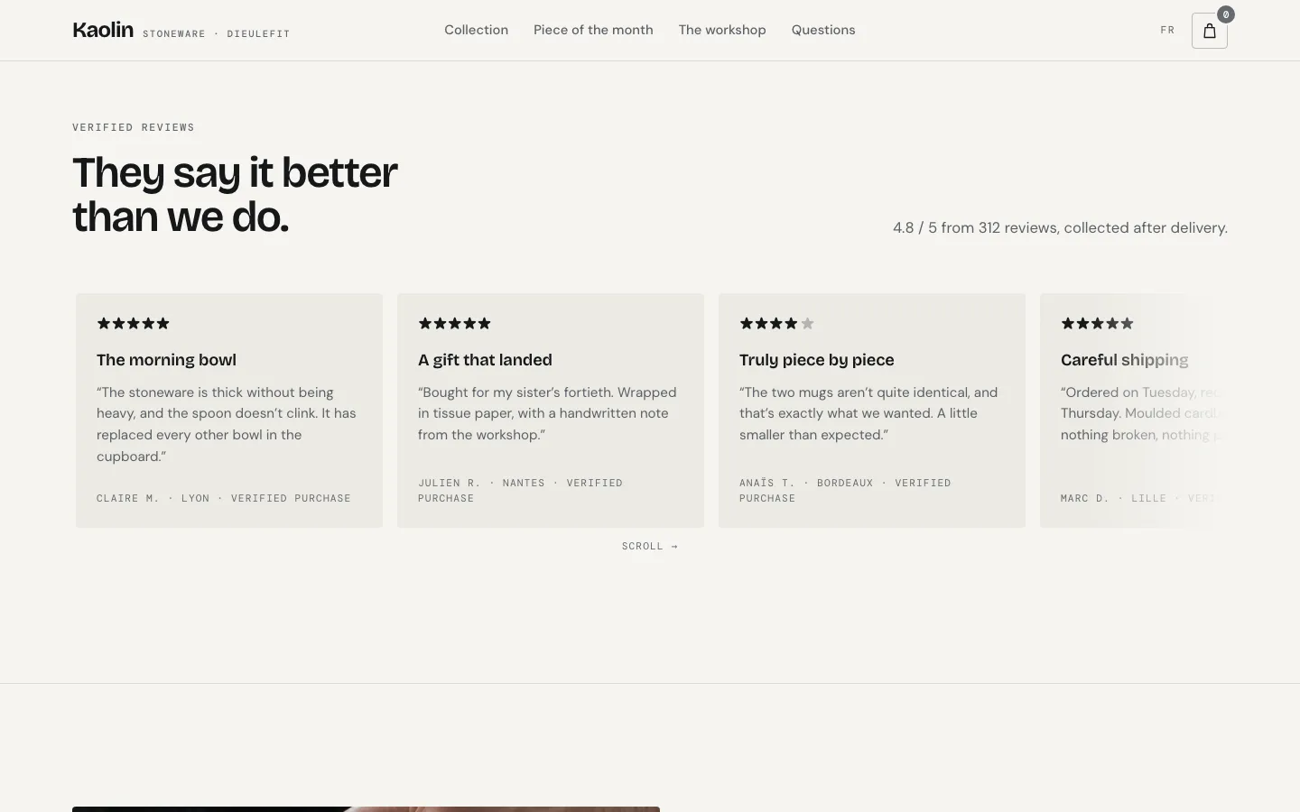Screen dimensions: 1300x812
Task: Select 'A gift that landed' review title
Action: pyautogui.click(x=485, y=360)
